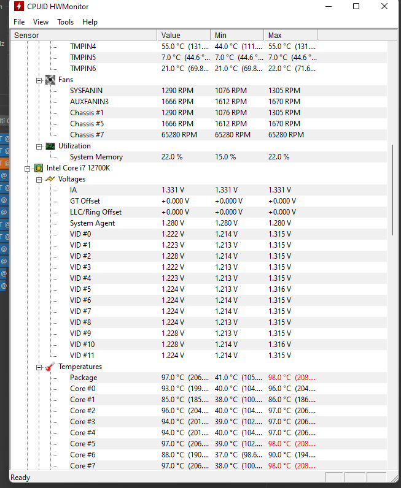Click Chassis #7 value 65280 RPM

pos(179,135)
